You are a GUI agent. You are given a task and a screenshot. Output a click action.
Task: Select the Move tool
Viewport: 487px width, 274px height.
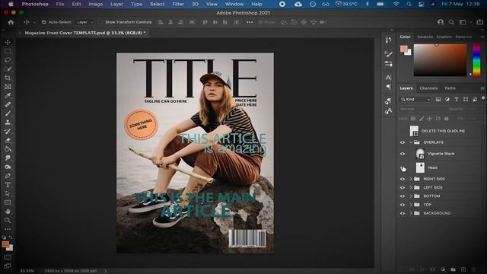coord(8,42)
